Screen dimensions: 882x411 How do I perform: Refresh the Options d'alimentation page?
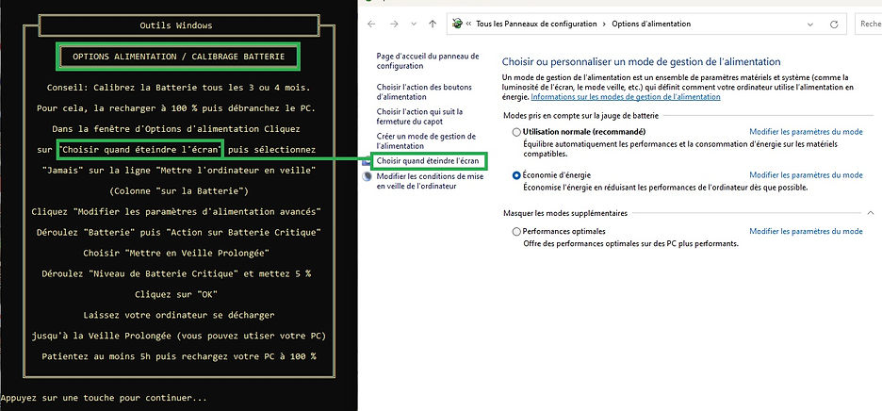point(834,25)
